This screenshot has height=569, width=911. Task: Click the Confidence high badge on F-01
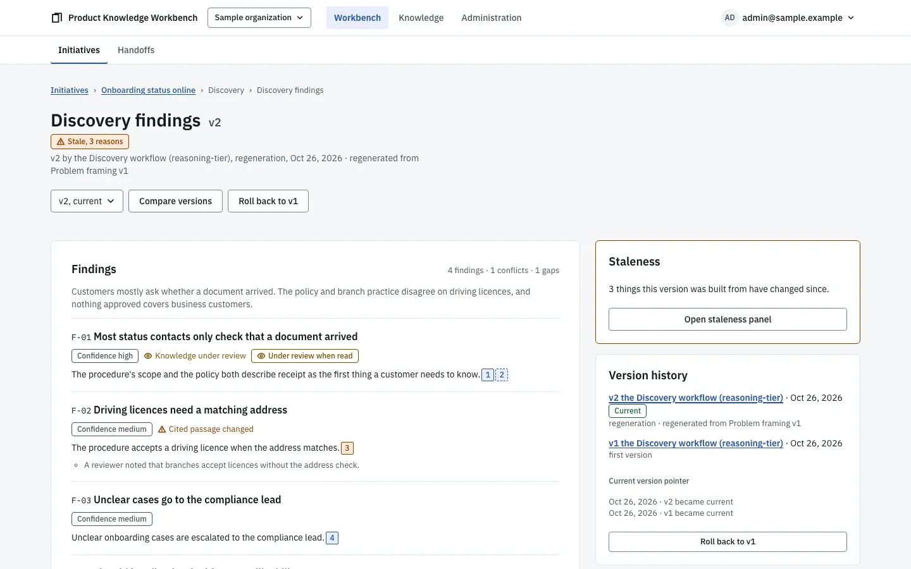pyautogui.click(x=105, y=356)
